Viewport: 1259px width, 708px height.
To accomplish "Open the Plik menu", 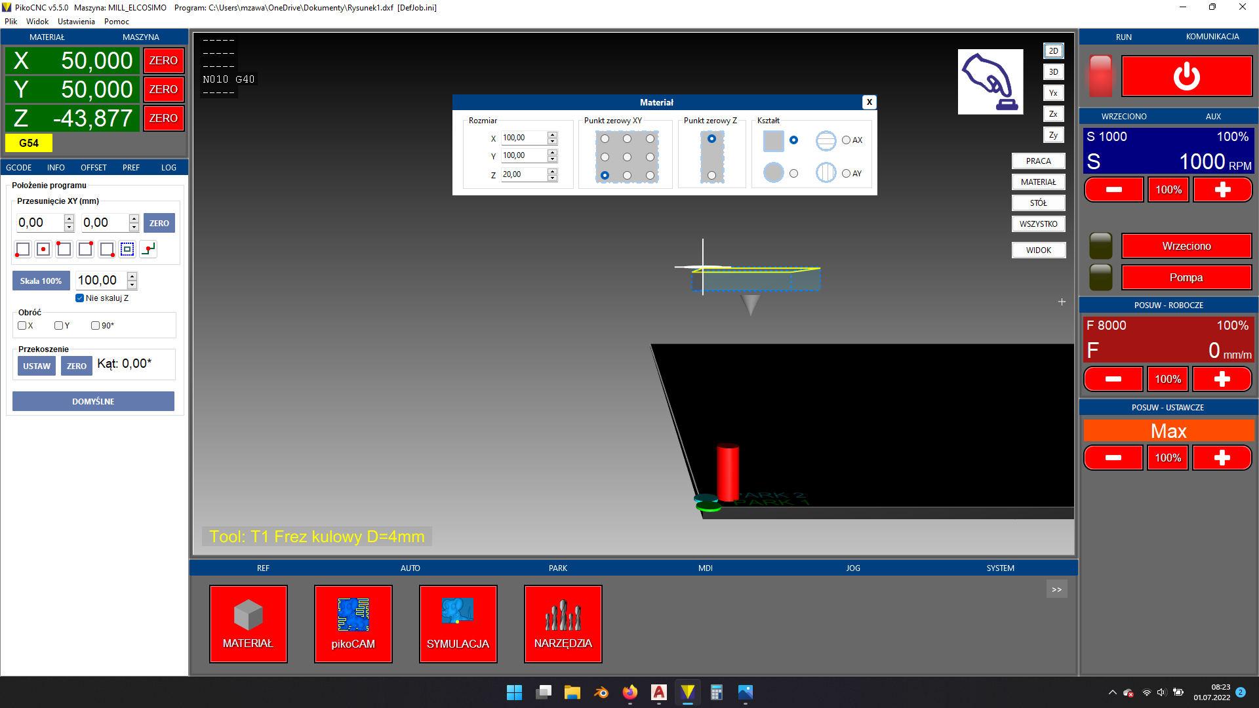I will click(x=11, y=22).
